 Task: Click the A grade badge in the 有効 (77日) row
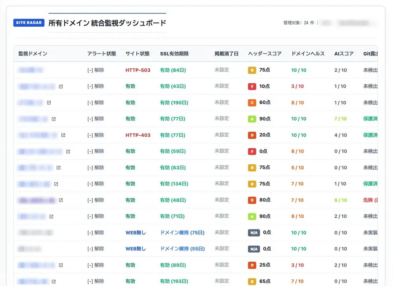pos(252,119)
